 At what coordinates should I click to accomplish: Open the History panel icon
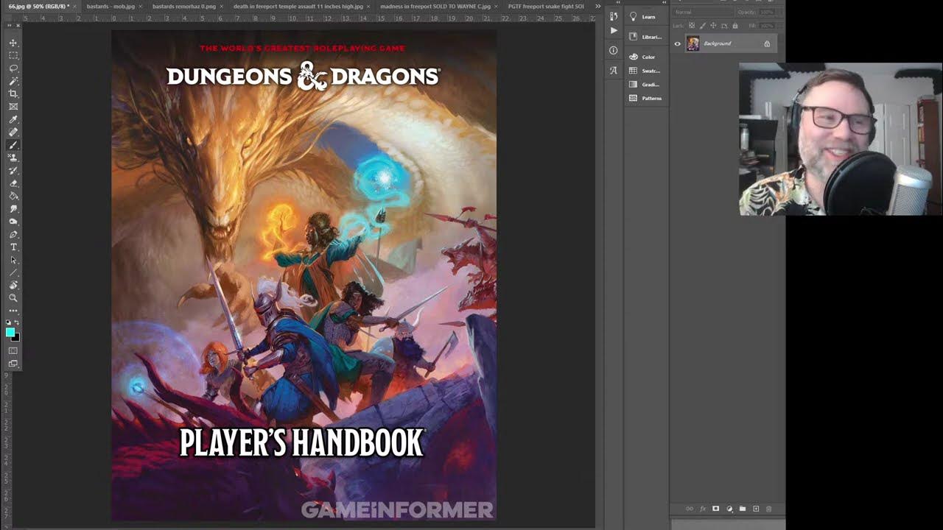point(614,16)
